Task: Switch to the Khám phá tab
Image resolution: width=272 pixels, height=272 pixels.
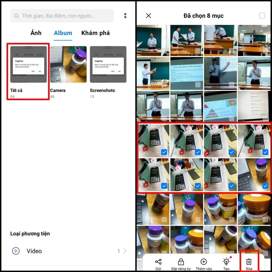Action: [x=96, y=33]
